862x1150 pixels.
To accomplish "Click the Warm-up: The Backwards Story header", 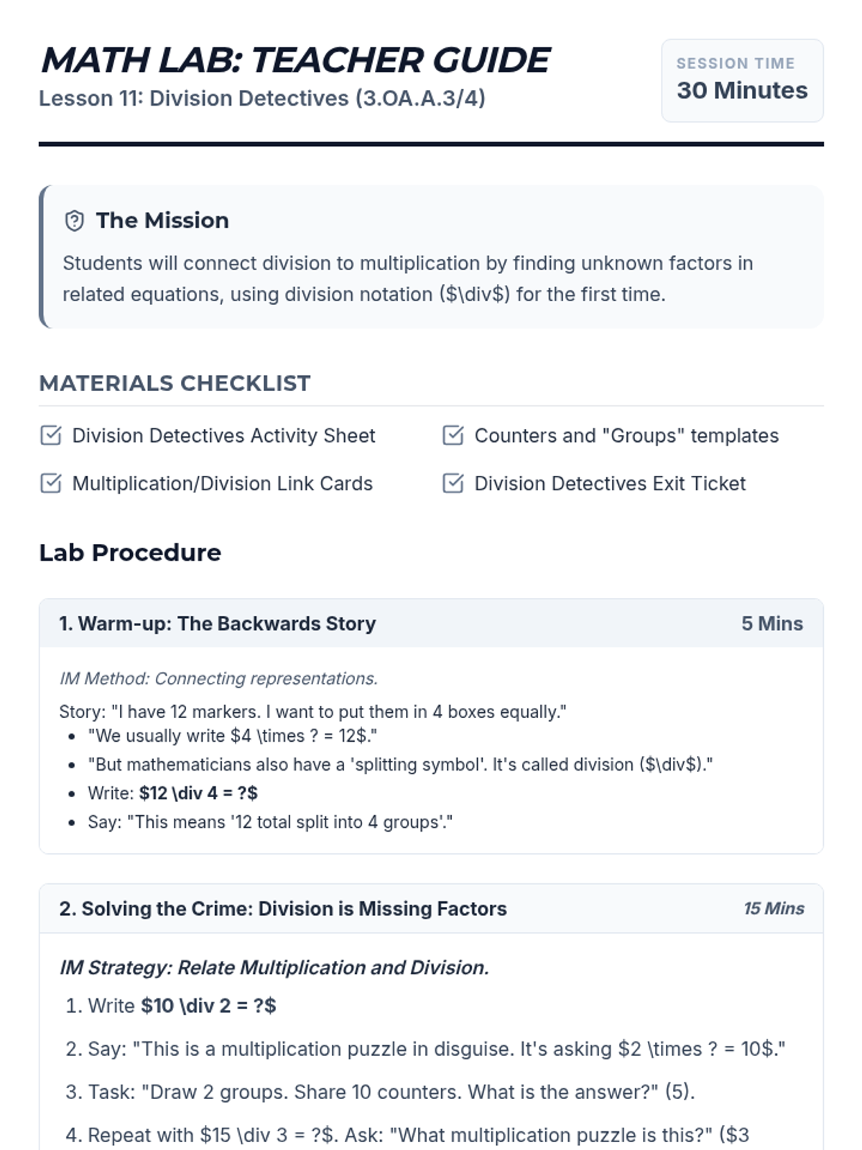I will point(431,623).
